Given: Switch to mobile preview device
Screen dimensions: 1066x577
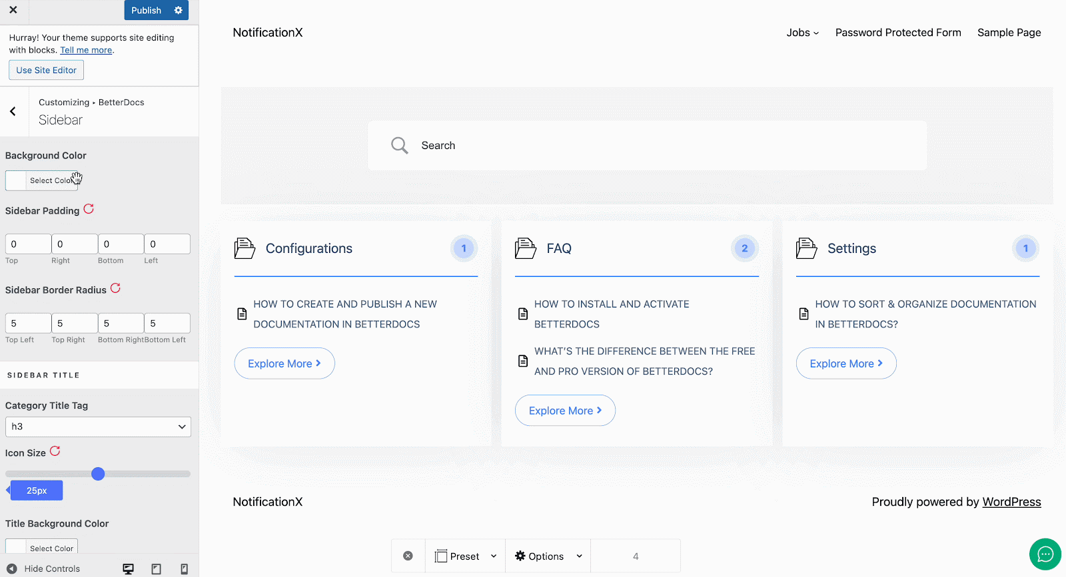Looking at the screenshot, I should [x=185, y=569].
